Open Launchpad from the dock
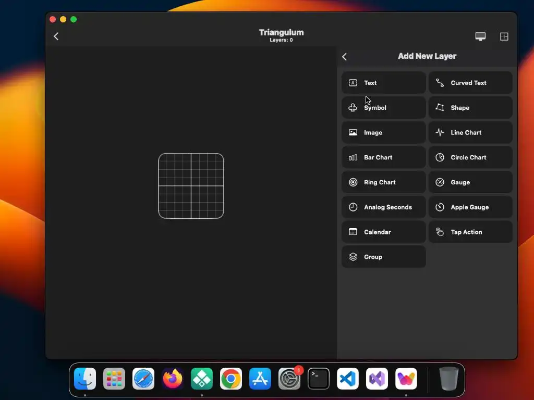 tap(114, 378)
